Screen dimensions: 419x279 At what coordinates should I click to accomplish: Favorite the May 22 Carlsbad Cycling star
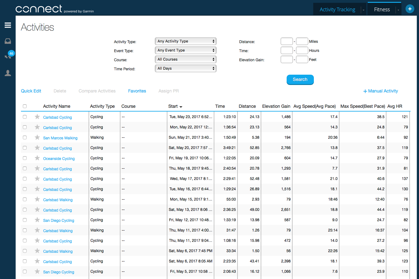(x=37, y=127)
